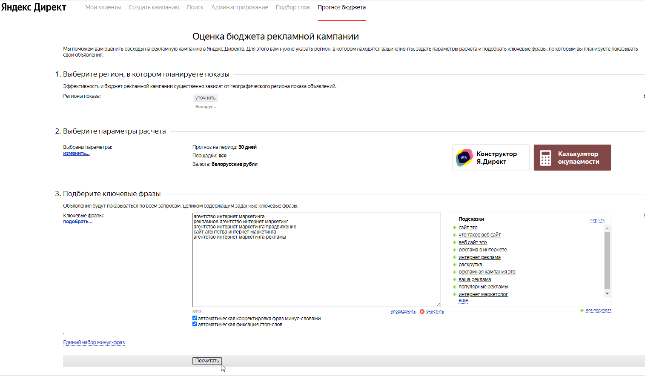Click the Посчитать button
This screenshot has height=376, width=645.
click(207, 361)
